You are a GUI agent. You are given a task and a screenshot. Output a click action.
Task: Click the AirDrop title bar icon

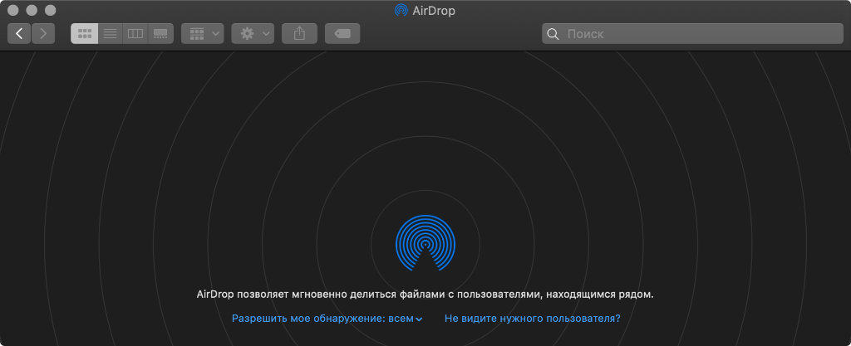point(401,10)
